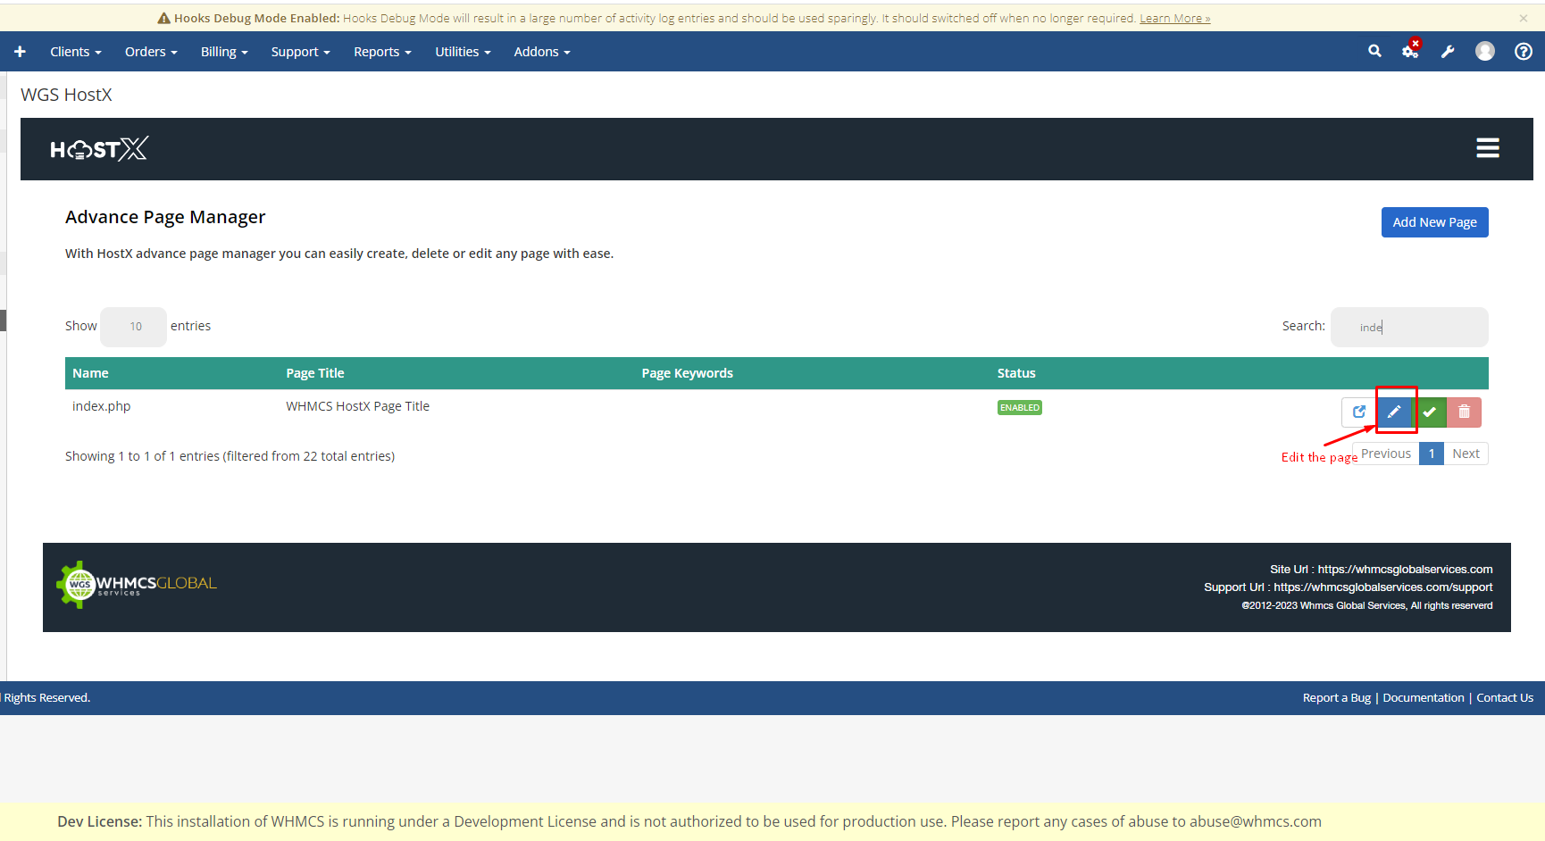
Task: Click Add New Page button
Action: click(x=1434, y=222)
